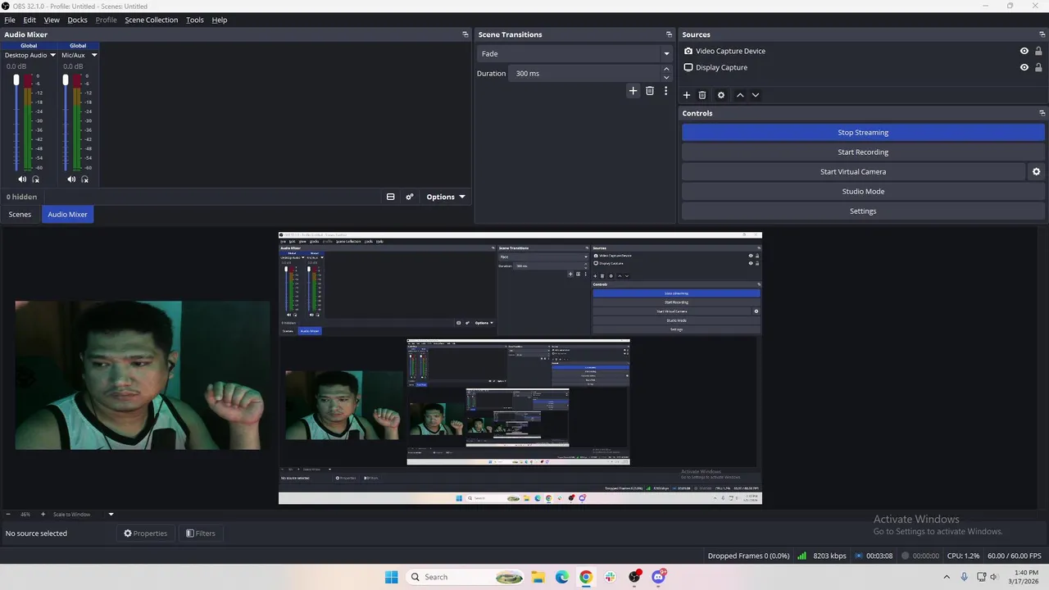Open transition properties three-dot menu
The width and height of the screenshot is (1049, 590).
[665, 91]
